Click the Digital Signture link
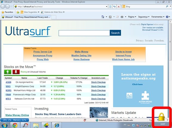Image resolution: width=172 pixels, height=128 pixels. pos(147,24)
